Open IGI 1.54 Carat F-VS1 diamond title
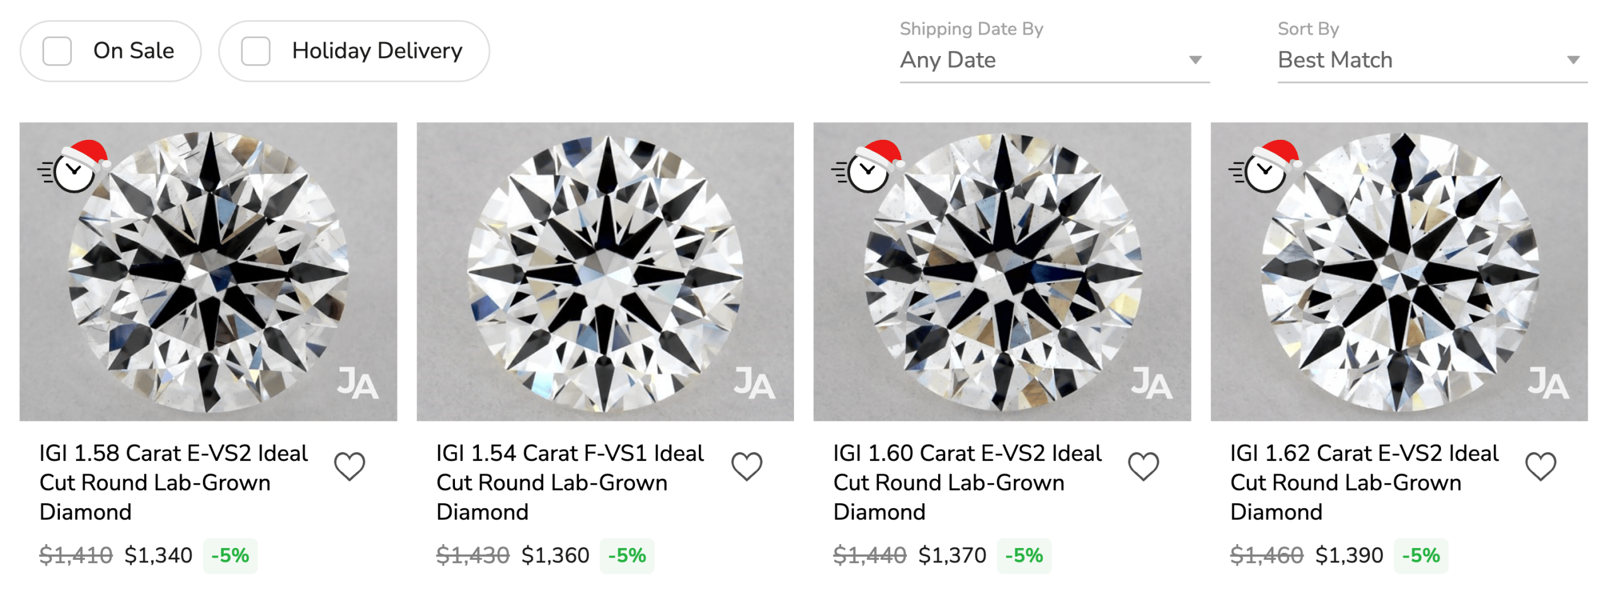The width and height of the screenshot is (1613, 604). click(x=570, y=482)
